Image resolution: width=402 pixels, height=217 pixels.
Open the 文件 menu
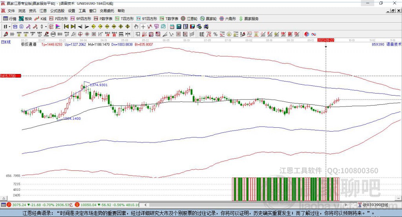click(11, 11)
